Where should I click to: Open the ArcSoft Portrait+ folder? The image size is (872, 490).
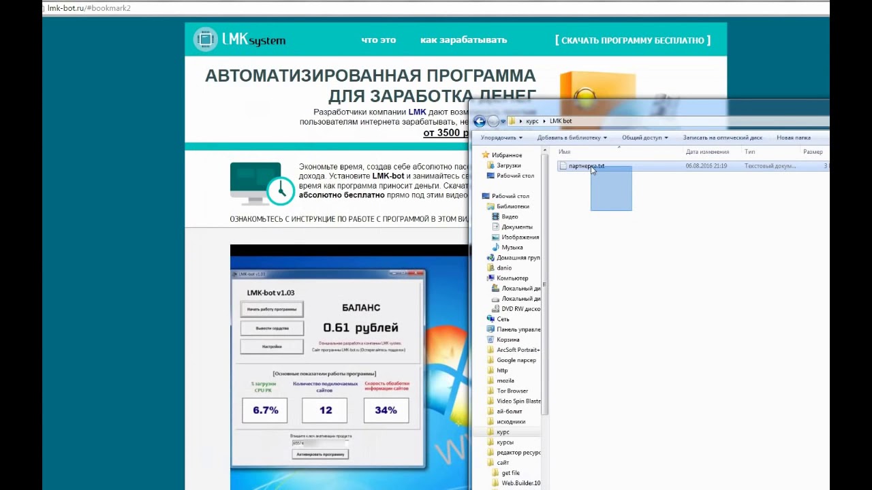click(x=513, y=350)
